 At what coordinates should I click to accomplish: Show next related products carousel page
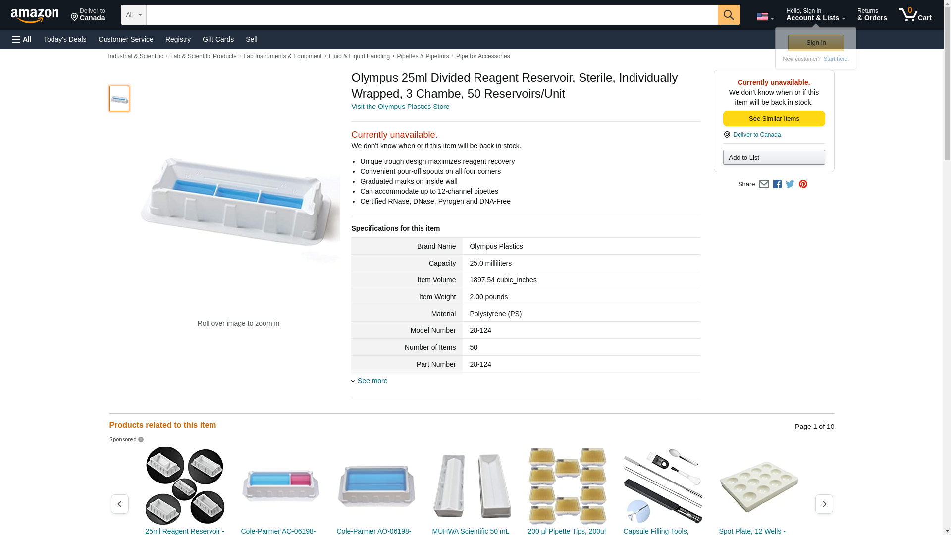click(824, 504)
